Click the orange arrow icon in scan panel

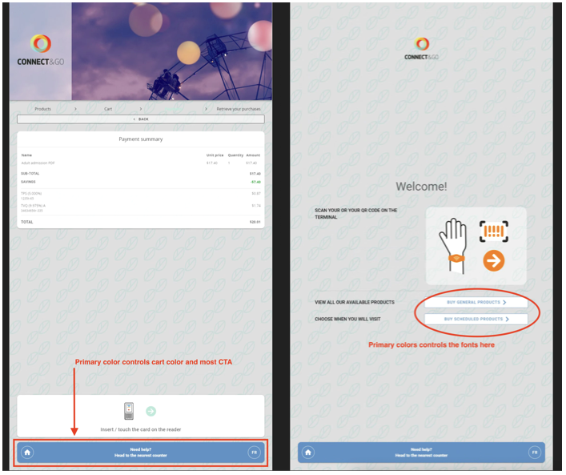pos(493,260)
